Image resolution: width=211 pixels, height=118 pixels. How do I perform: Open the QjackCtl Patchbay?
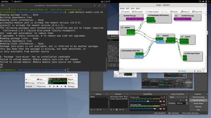click(42, 87)
